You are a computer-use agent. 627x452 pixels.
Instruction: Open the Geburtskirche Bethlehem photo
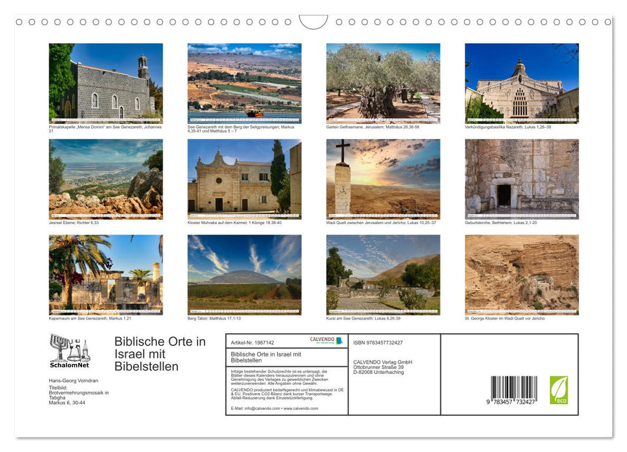point(522,179)
